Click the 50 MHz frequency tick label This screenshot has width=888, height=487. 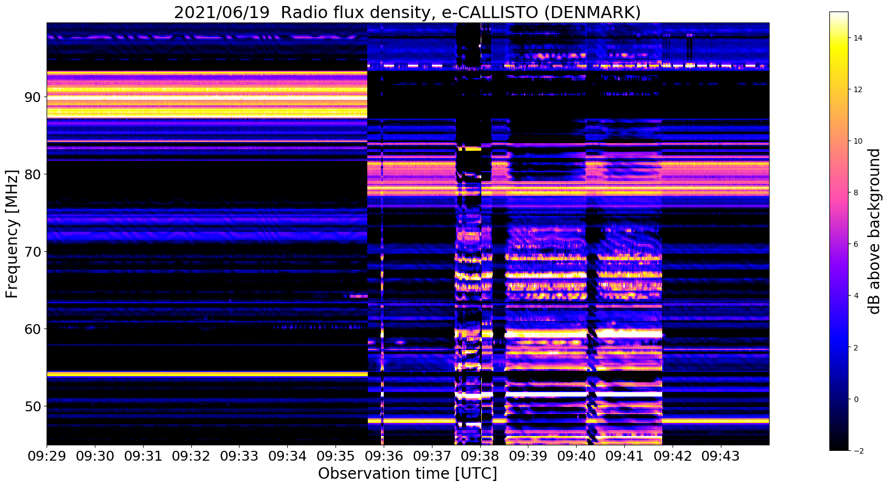tap(33, 406)
